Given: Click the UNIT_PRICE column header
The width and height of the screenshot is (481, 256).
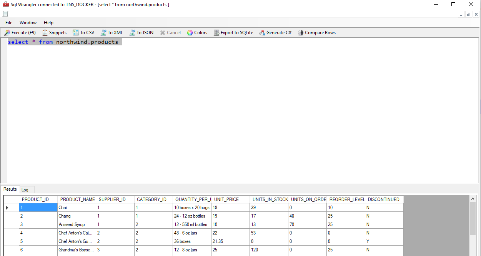Looking at the screenshot, I should tap(226, 199).
